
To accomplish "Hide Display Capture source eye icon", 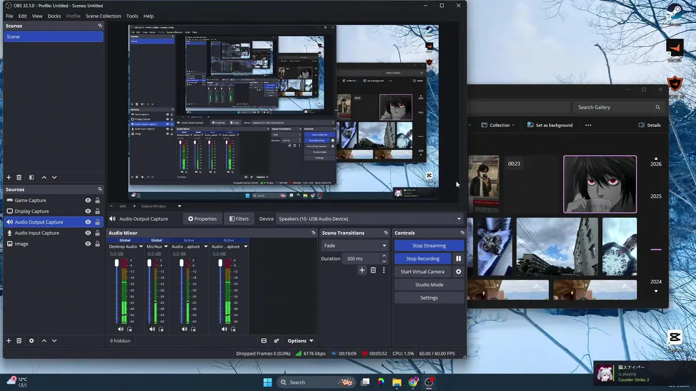I will pyautogui.click(x=88, y=211).
